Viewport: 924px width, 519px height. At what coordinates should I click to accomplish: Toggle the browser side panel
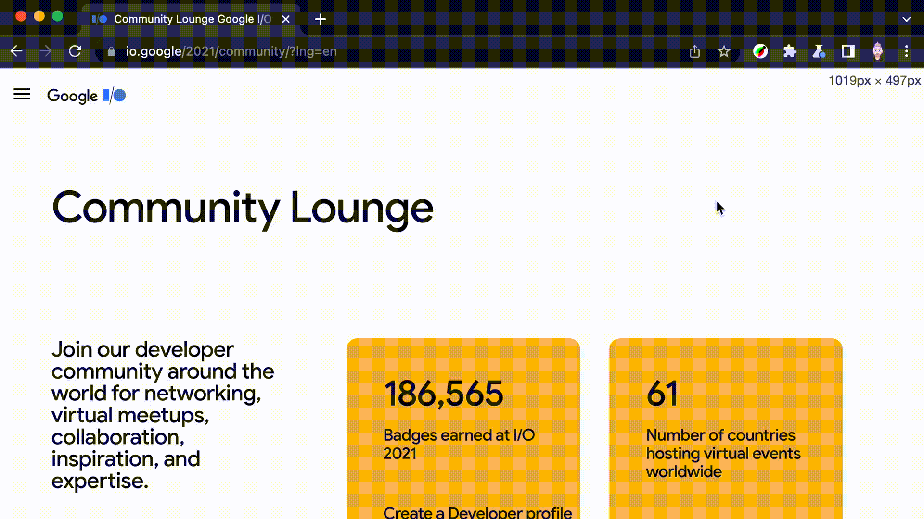(848, 51)
